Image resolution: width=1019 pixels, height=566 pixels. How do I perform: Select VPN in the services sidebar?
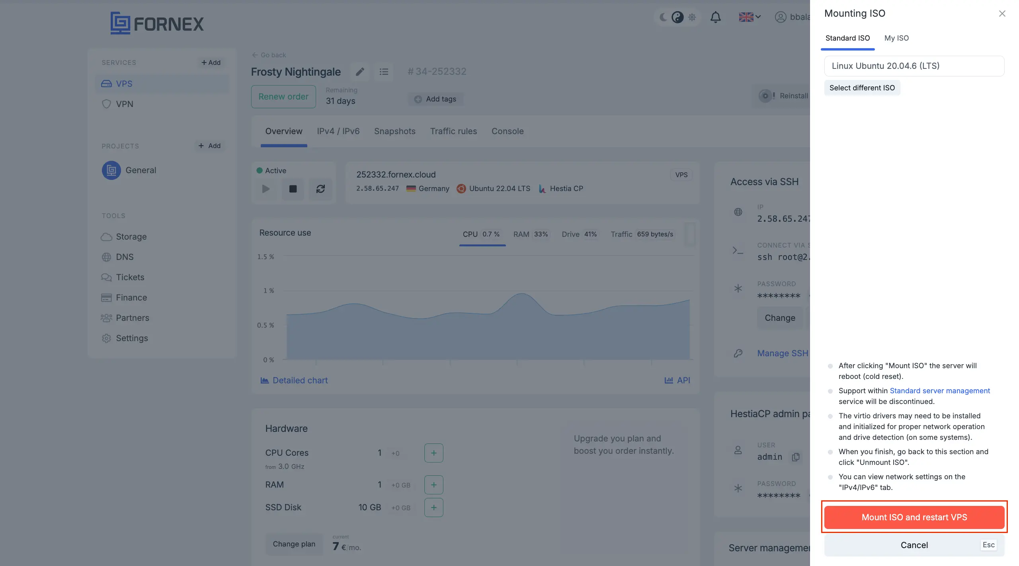tap(162, 104)
